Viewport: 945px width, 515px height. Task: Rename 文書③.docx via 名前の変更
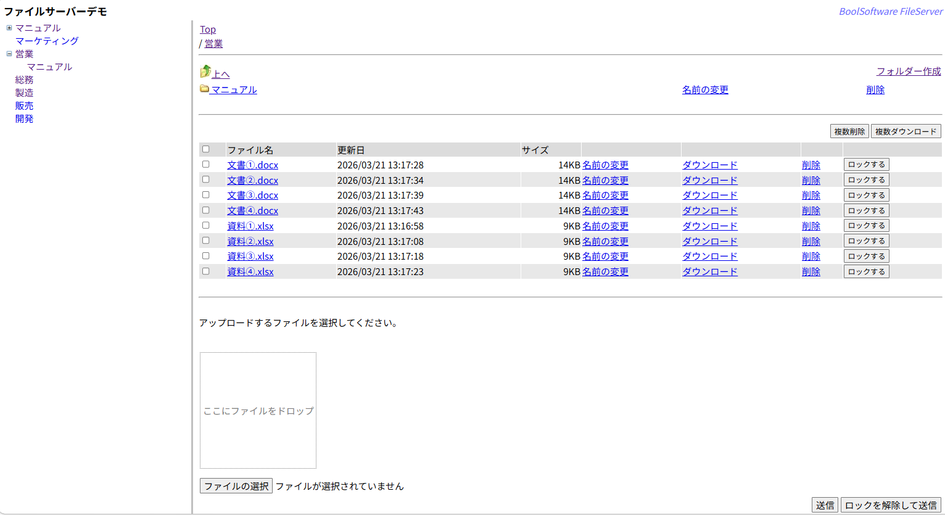605,196
